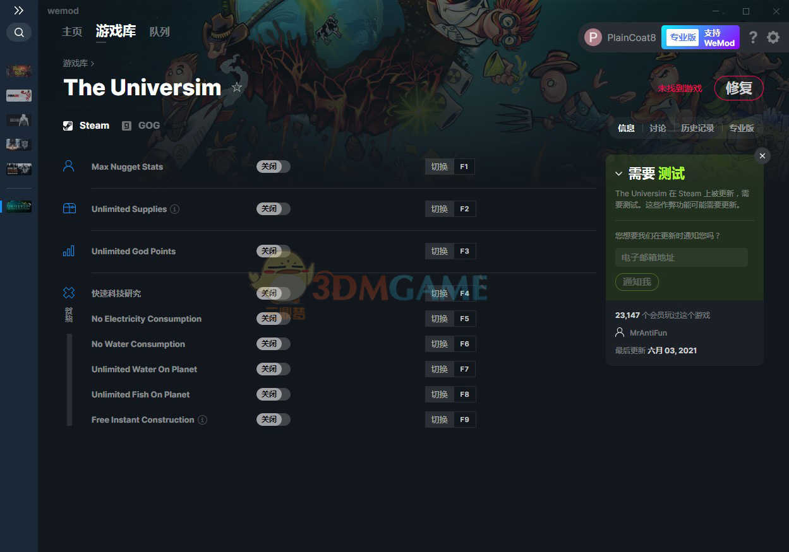The width and height of the screenshot is (789, 552).
Task: Click F7 hotkey for Unlimited Water
Action: pos(464,369)
